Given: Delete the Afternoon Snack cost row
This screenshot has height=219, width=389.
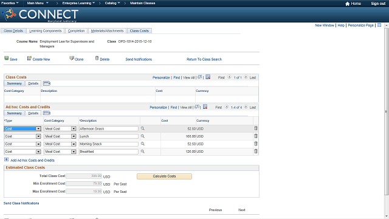Looking at the screenshot, I should click(x=256, y=128).
